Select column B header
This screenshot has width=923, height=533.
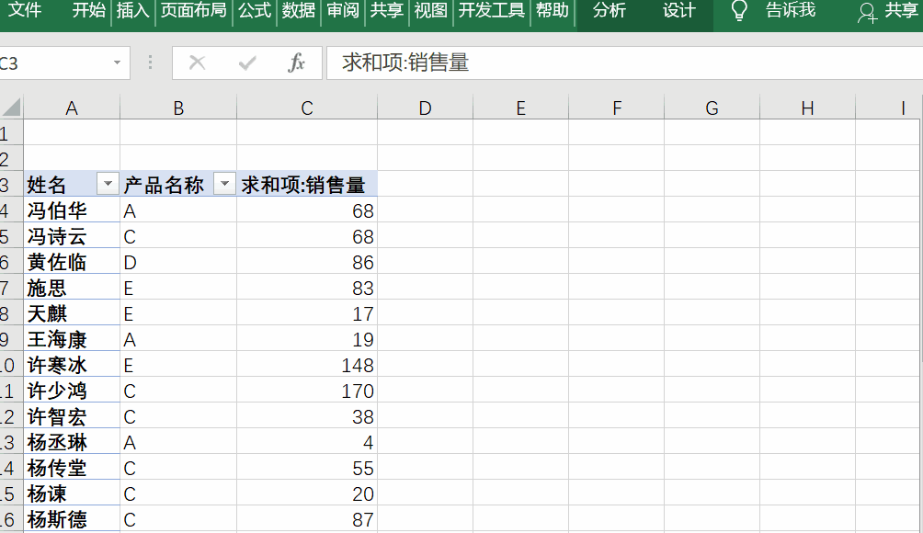tap(178, 108)
